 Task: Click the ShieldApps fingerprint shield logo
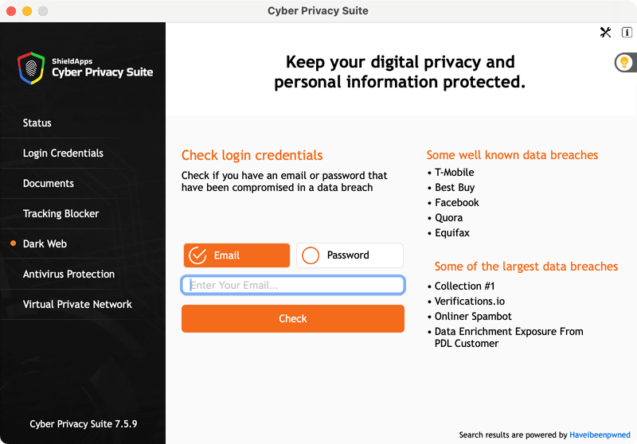pos(31,68)
